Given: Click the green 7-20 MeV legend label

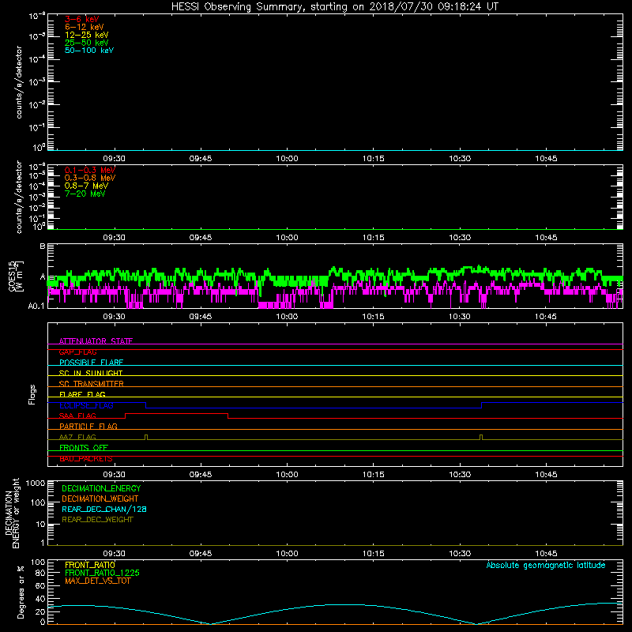Looking at the screenshot, I should (85, 194).
